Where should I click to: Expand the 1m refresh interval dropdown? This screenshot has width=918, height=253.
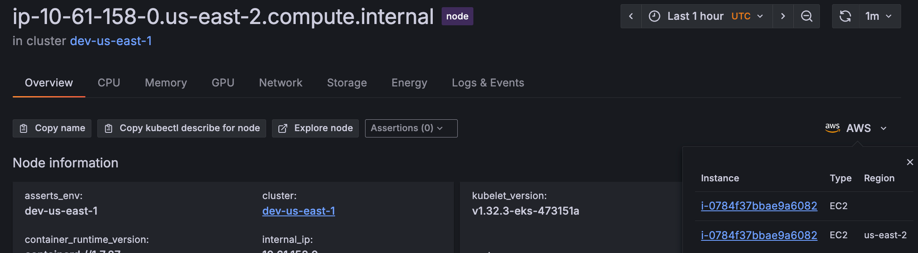(879, 16)
